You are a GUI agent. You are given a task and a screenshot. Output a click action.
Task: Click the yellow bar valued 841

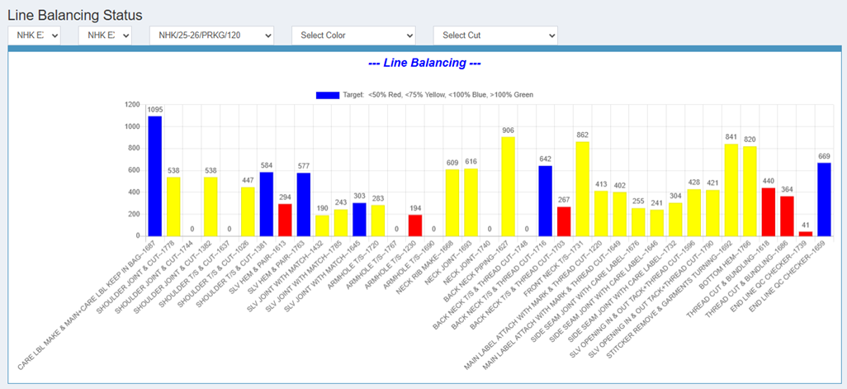[x=731, y=190]
